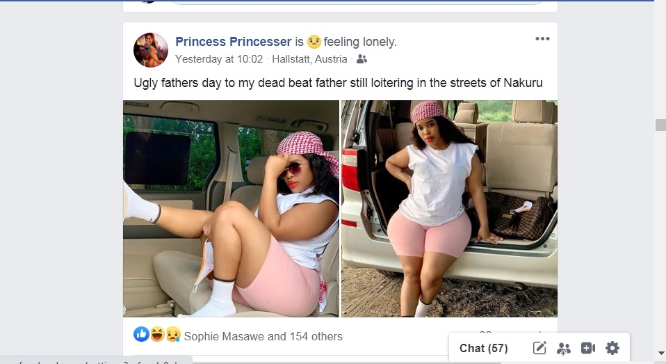Open the left photo inside the car
The width and height of the screenshot is (666, 364).
tap(231, 209)
